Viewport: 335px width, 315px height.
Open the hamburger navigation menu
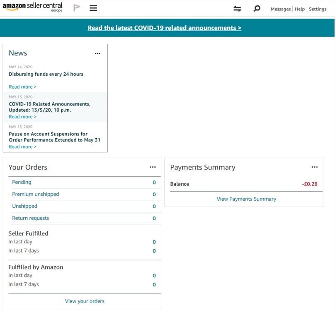(x=93, y=8)
